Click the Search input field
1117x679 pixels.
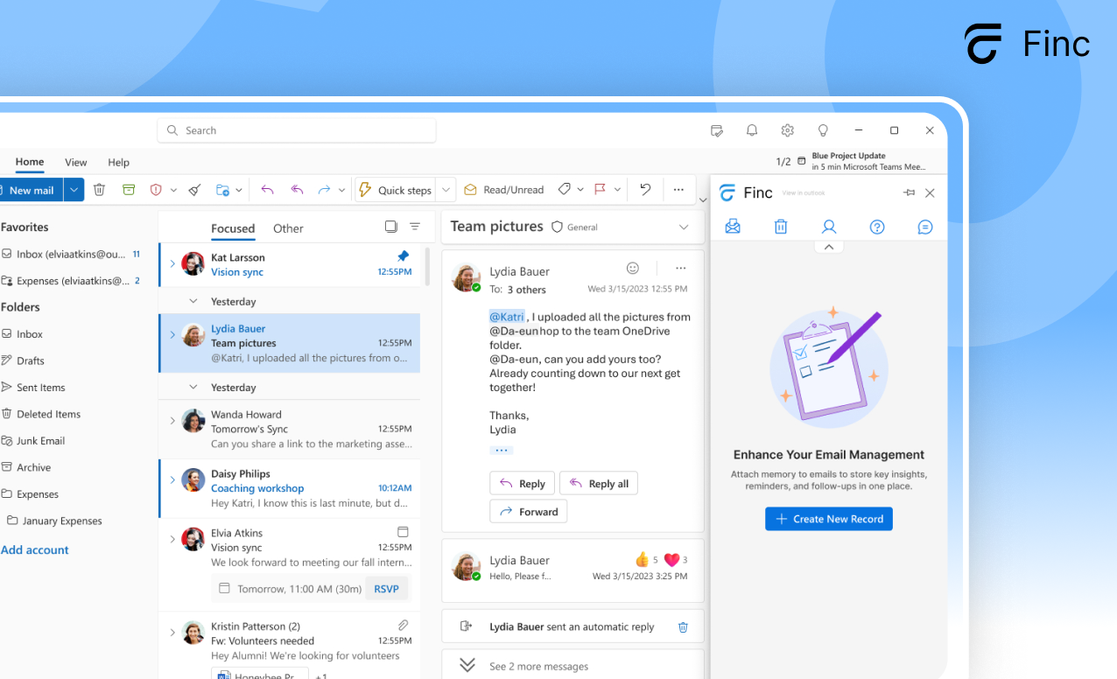pos(298,130)
